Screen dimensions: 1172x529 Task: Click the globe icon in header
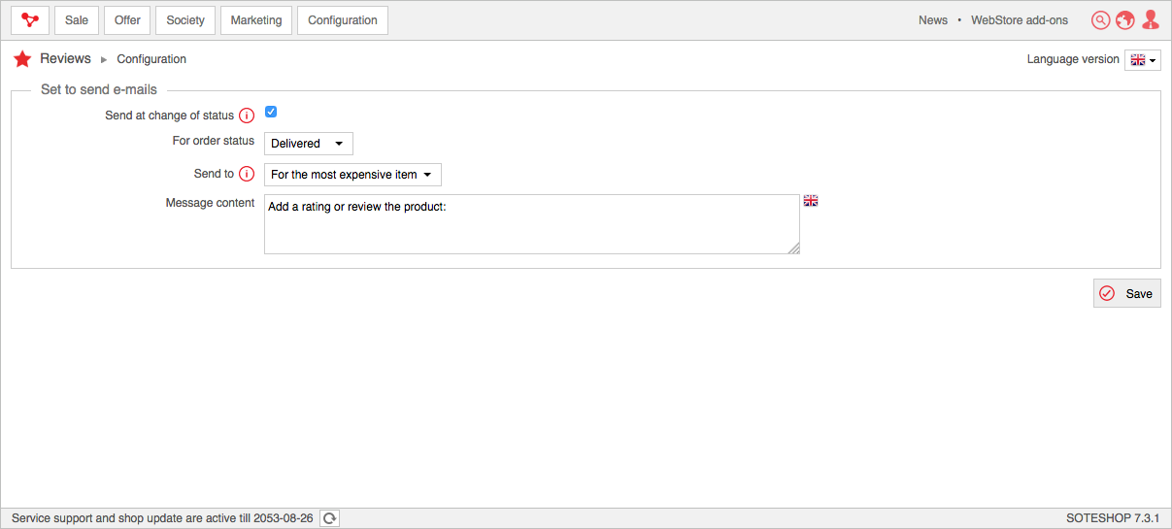coord(1125,20)
